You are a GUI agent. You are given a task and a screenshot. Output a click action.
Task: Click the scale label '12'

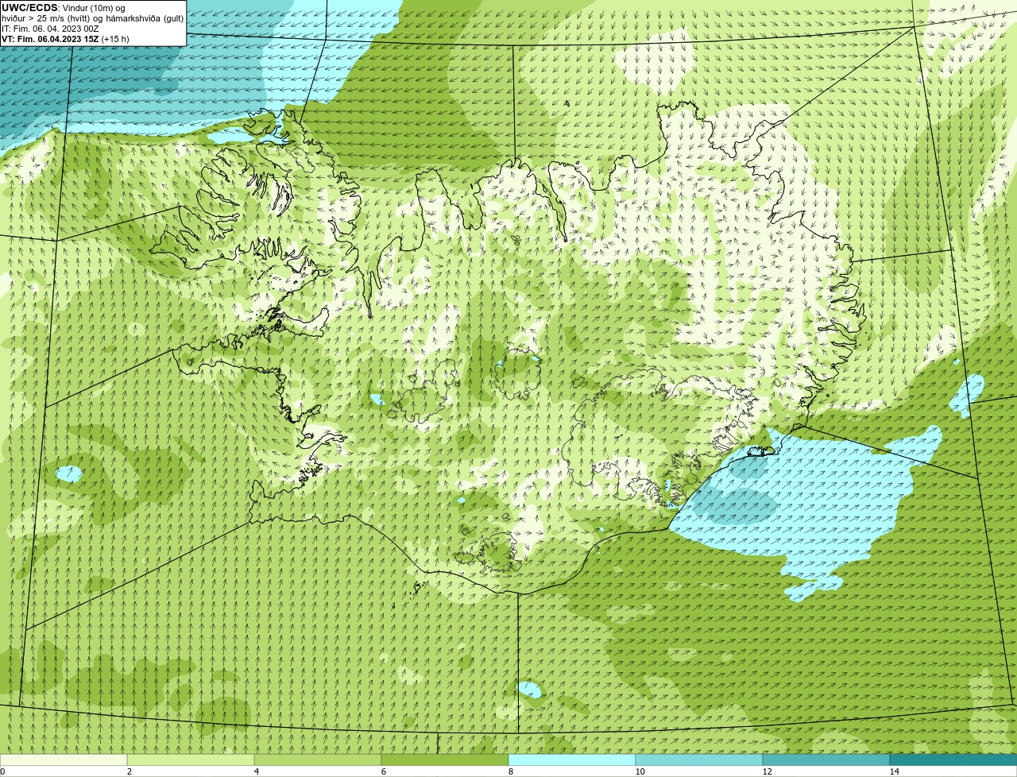tap(767, 771)
